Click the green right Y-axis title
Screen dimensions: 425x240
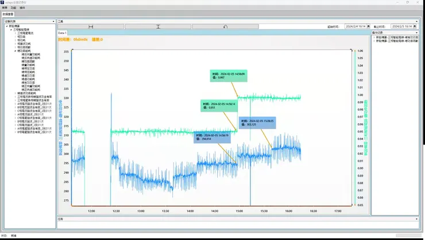click(366, 127)
